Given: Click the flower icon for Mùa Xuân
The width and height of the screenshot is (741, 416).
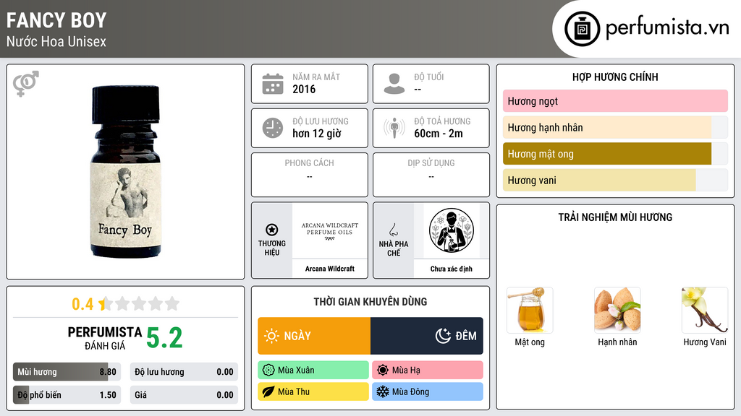Looking at the screenshot, I should (268, 370).
